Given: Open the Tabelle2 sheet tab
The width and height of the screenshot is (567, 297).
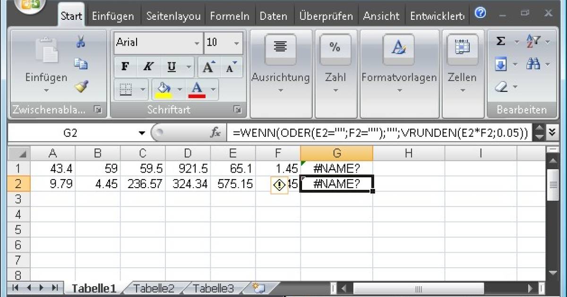Looking at the screenshot, I should (154, 289).
